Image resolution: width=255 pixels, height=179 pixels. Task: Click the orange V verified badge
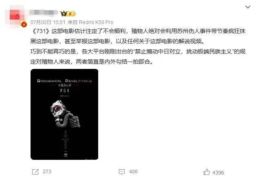click(24, 24)
